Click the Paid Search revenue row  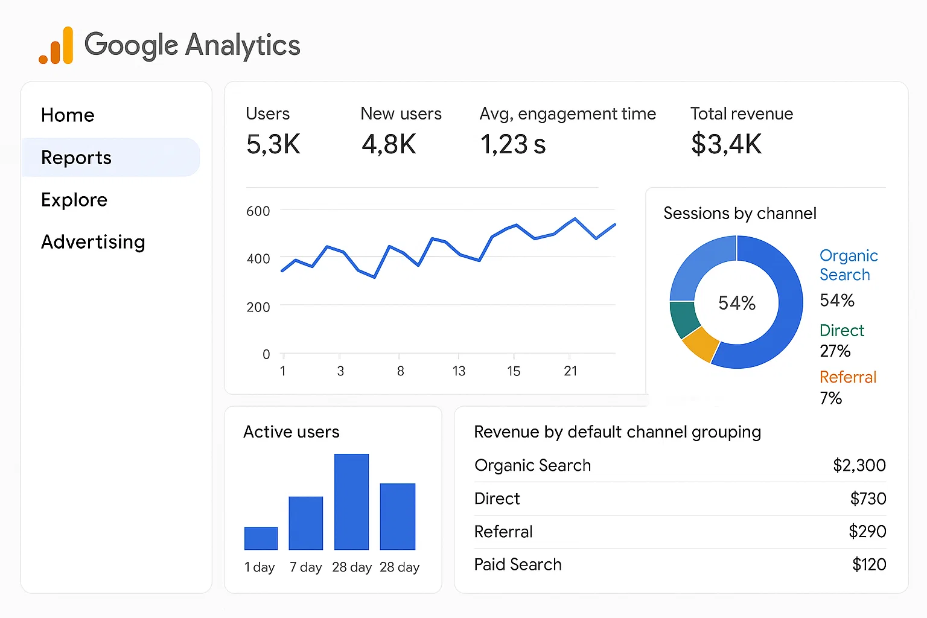(680, 565)
